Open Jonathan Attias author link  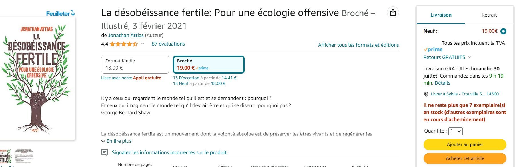tap(126, 35)
